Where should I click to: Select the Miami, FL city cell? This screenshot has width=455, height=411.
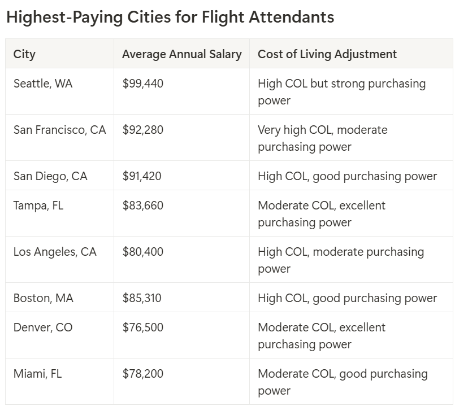pyautogui.click(x=37, y=374)
